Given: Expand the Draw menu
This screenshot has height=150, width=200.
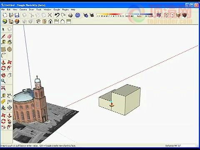Looking at the screenshot, I should 32,10.
